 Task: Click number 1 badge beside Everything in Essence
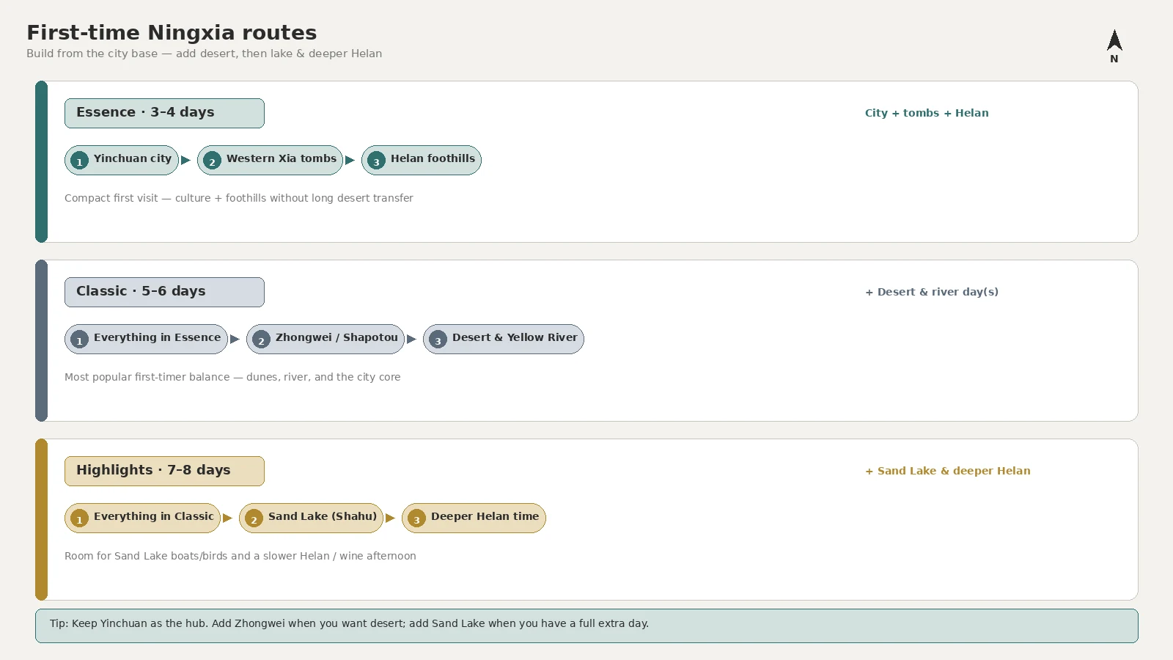(79, 340)
